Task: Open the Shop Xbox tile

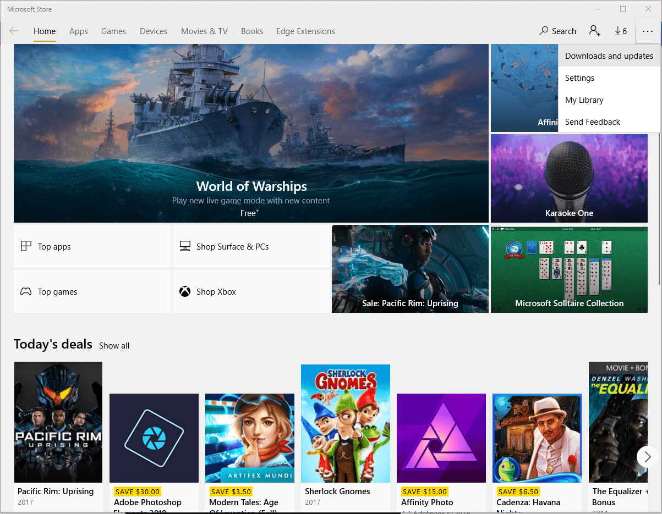Action: click(x=251, y=291)
